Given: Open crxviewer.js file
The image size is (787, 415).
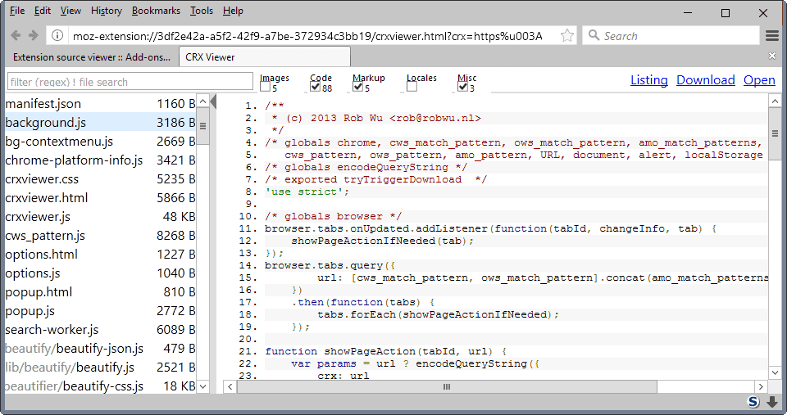Looking at the screenshot, I should (x=100, y=217).
